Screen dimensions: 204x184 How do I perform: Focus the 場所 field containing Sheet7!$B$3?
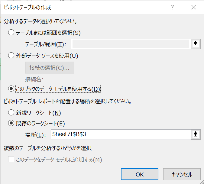tap(121, 134)
